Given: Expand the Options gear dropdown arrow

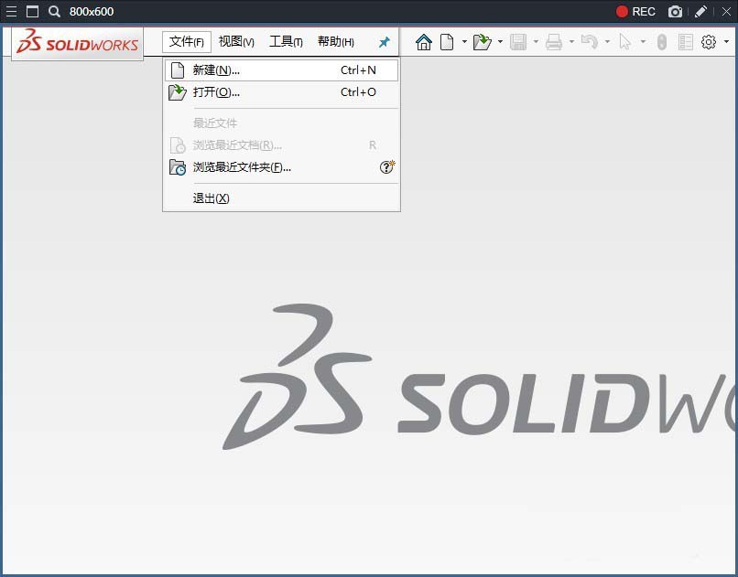Looking at the screenshot, I should coord(726,42).
